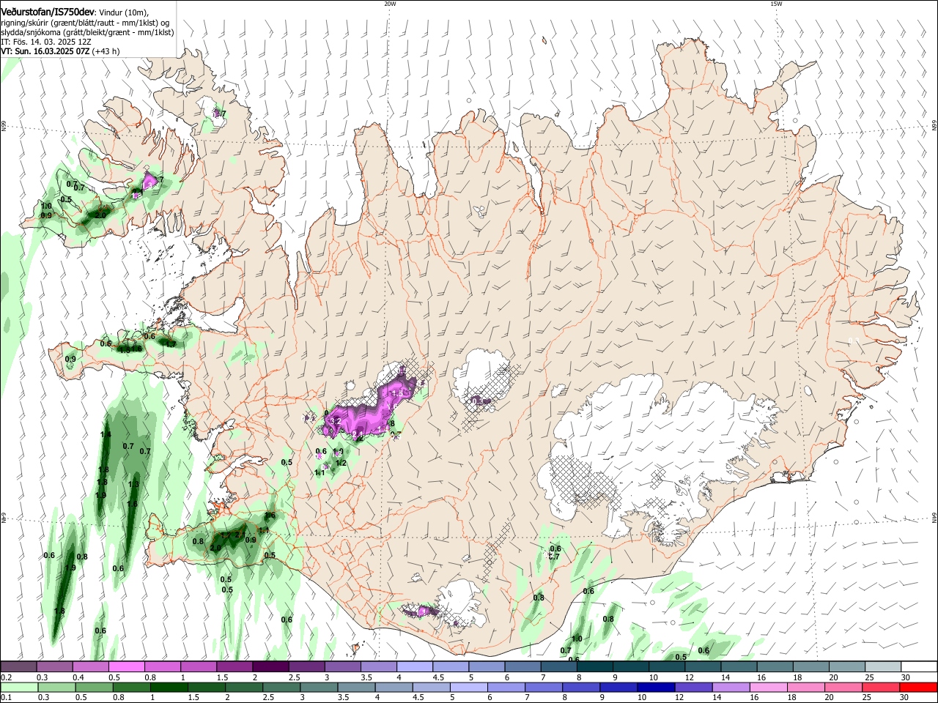Click the lavender swatch between upper-row 3.5 and 4

[379, 667]
